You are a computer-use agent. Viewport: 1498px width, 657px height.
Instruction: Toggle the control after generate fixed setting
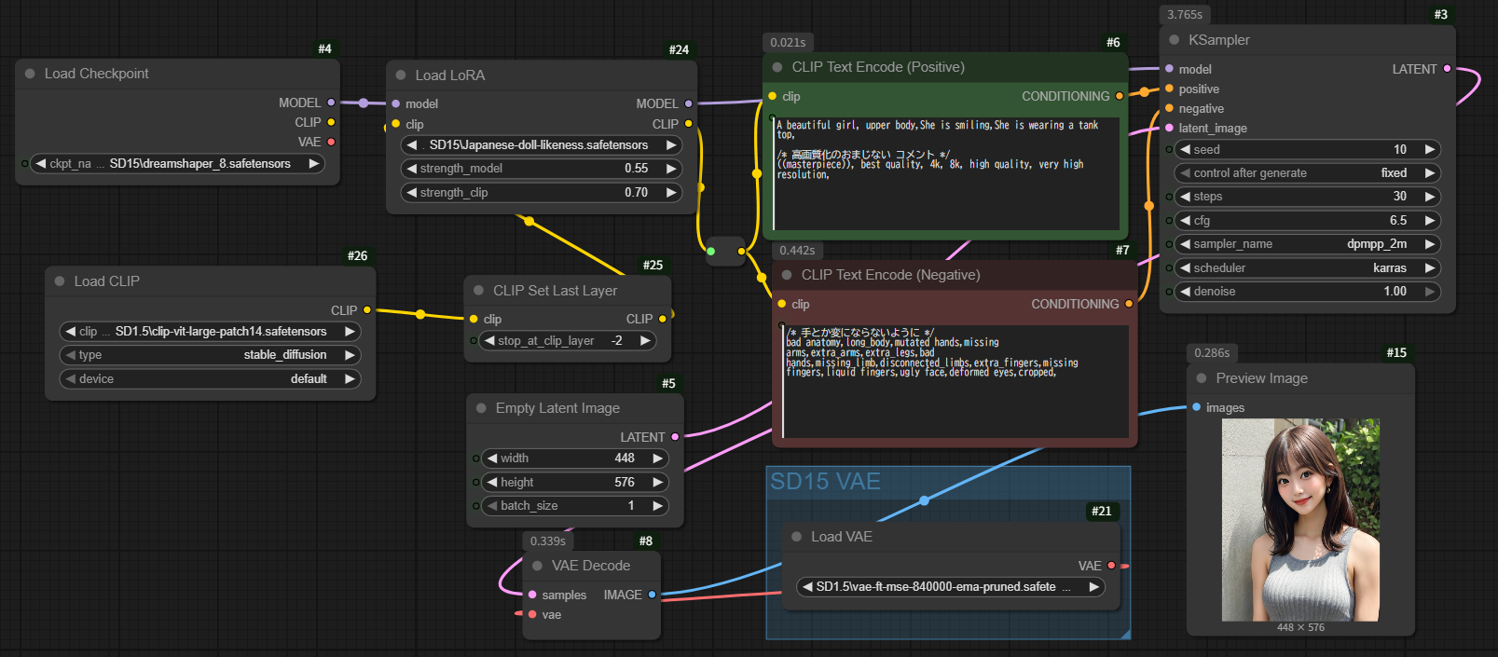[1305, 173]
